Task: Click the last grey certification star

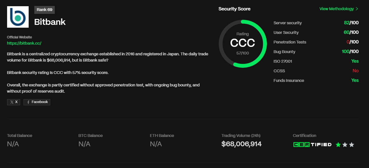Action: [352, 145]
